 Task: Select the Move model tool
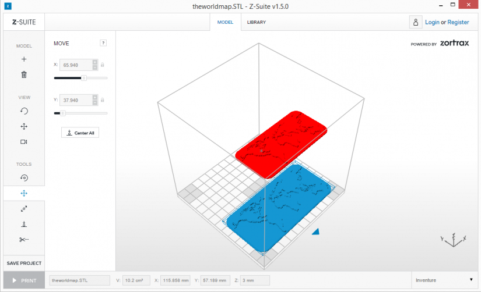point(24,193)
